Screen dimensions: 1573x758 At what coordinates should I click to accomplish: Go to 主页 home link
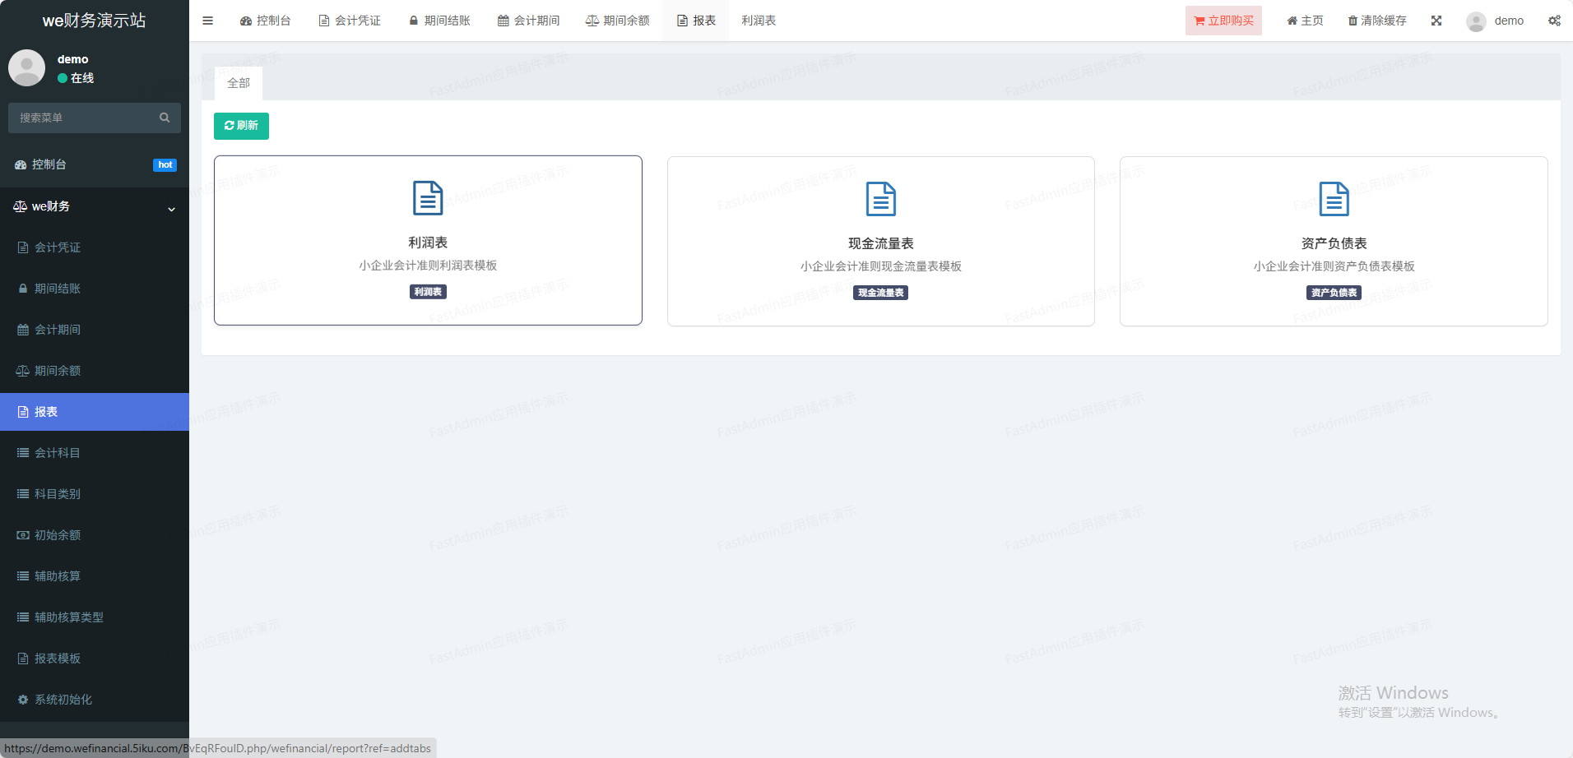(x=1306, y=21)
